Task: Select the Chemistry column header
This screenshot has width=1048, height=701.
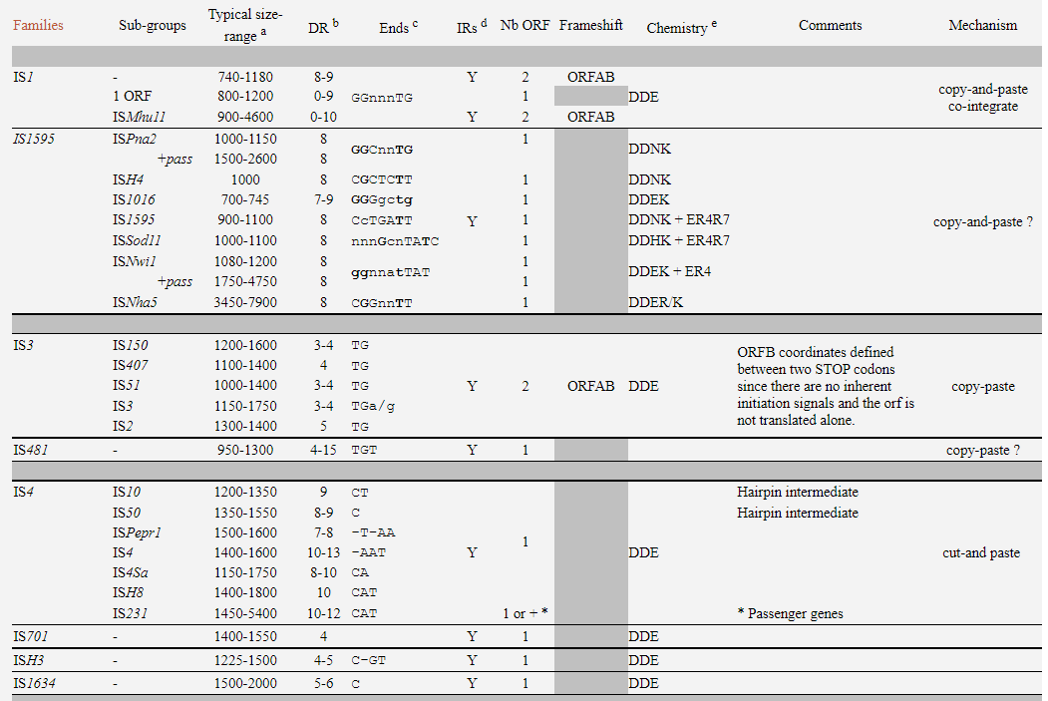Action: [681, 28]
